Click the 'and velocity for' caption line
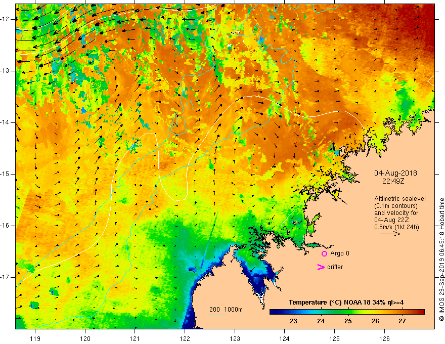 396,213
